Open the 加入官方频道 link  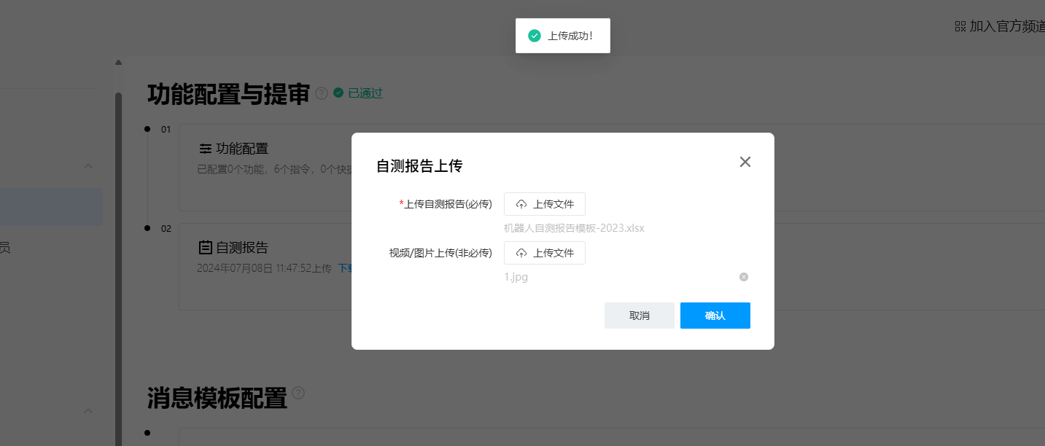[x=1007, y=26]
